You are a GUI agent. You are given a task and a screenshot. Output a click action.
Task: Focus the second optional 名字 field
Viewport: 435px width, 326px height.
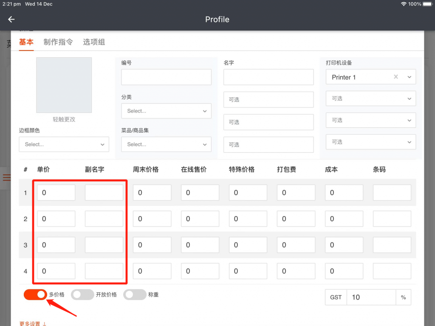point(268,122)
